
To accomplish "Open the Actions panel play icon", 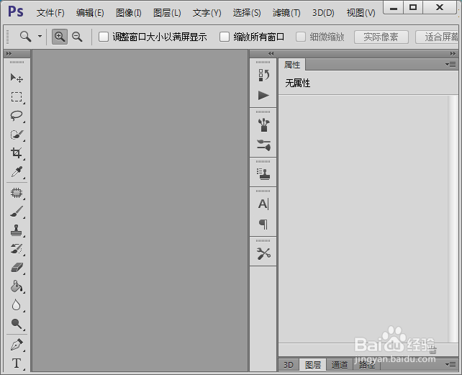I will pyautogui.click(x=263, y=96).
